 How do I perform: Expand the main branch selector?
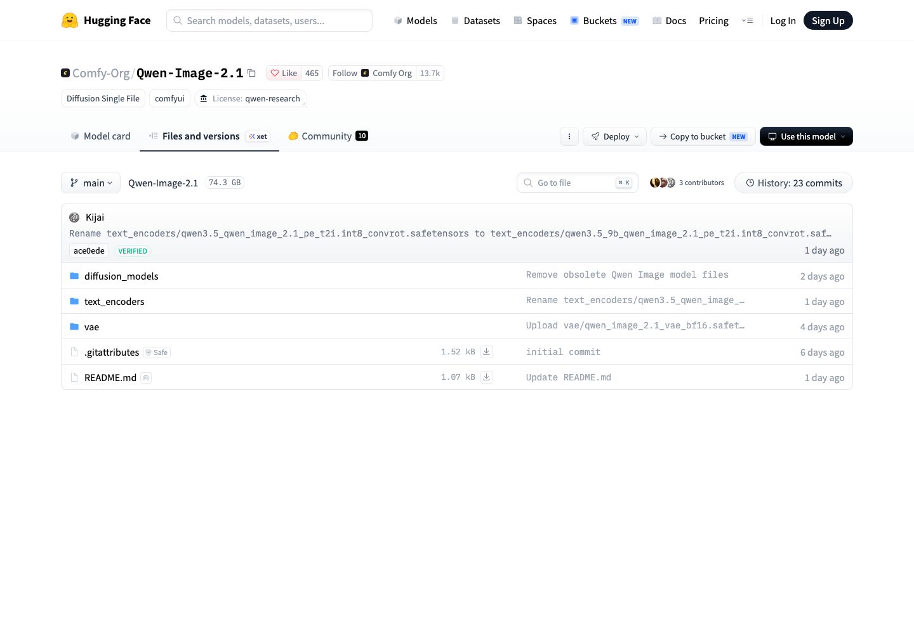point(91,183)
